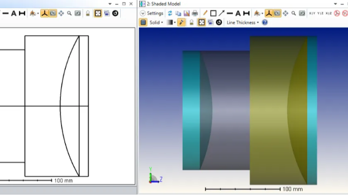
Task: Click the '100 mm' scale label in left layout
Action: point(64,180)
